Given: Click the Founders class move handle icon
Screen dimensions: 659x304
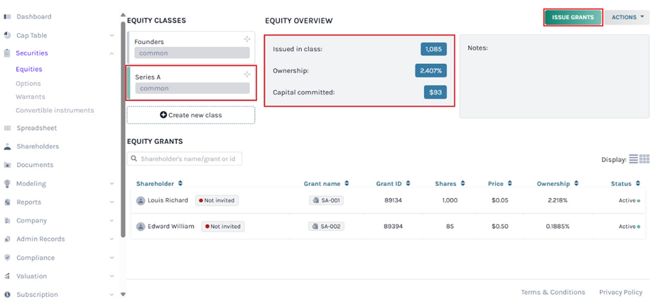Looking at the screenshot, I should pos(247,39).
